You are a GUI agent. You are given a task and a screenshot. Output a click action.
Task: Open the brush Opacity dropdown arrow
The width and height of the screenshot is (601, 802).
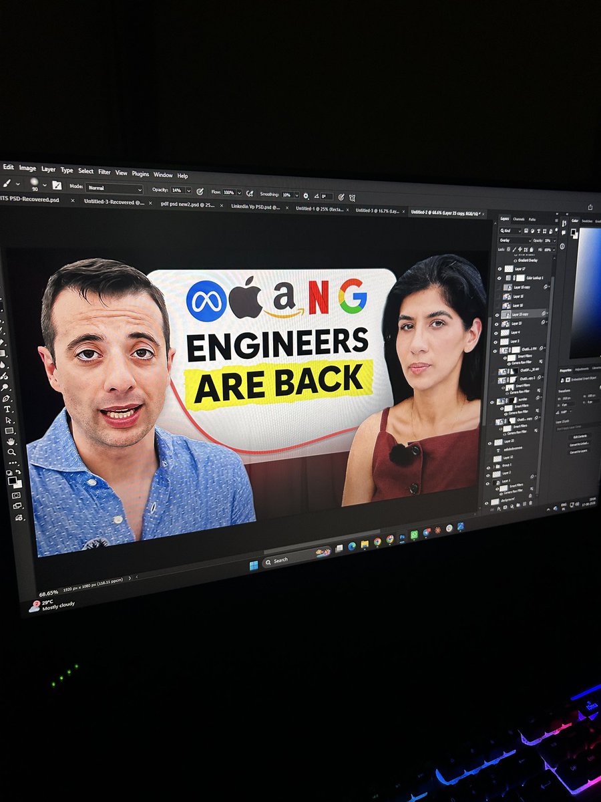[x=188, y=190]
